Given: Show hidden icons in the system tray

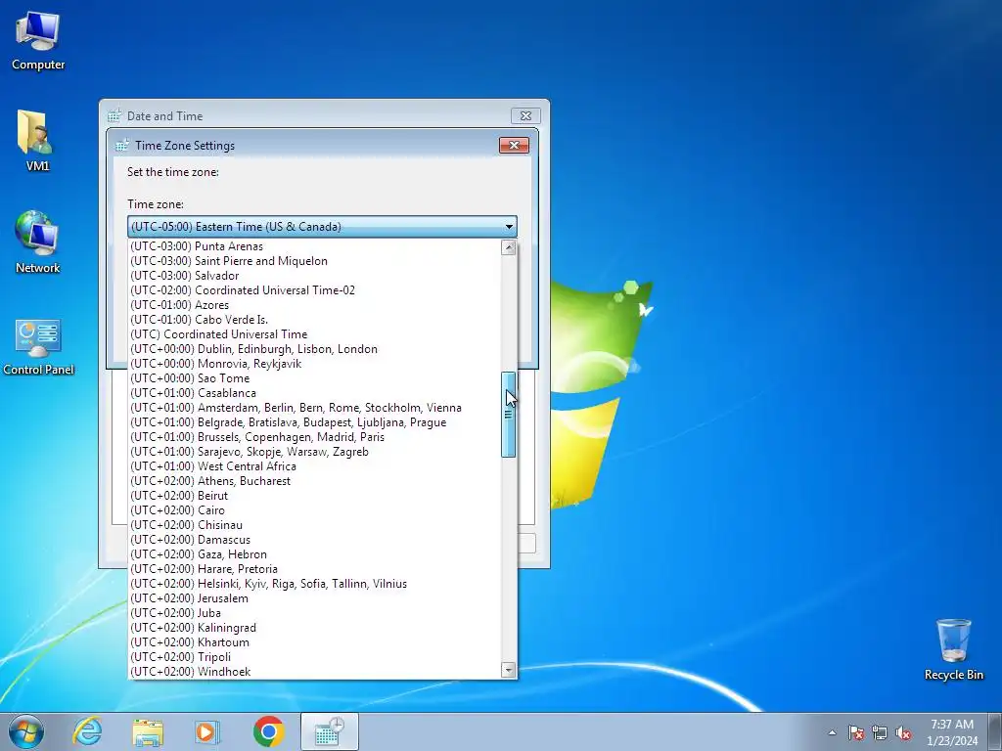Looking at the screenshot, I should [832, 732].
